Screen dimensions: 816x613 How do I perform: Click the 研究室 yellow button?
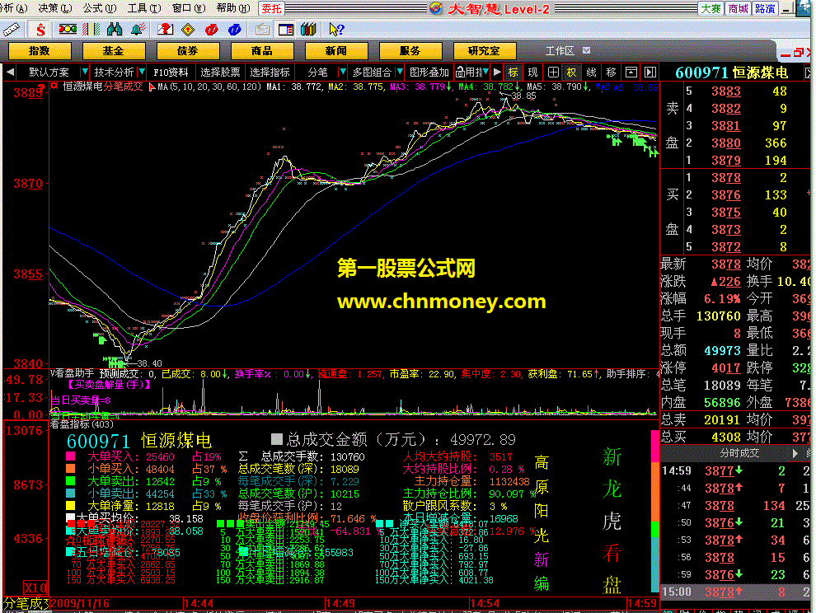tap(485, 51)
